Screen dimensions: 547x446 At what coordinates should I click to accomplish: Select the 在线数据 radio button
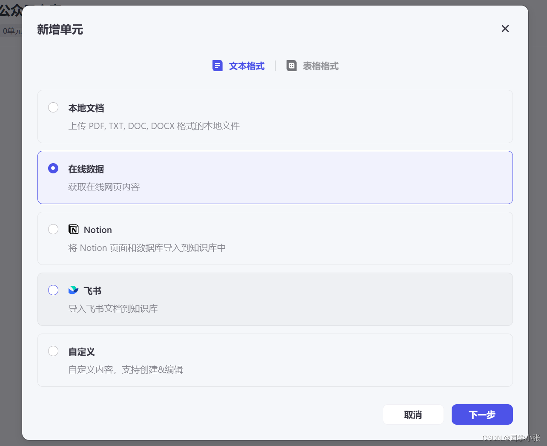tap(53, 168)
